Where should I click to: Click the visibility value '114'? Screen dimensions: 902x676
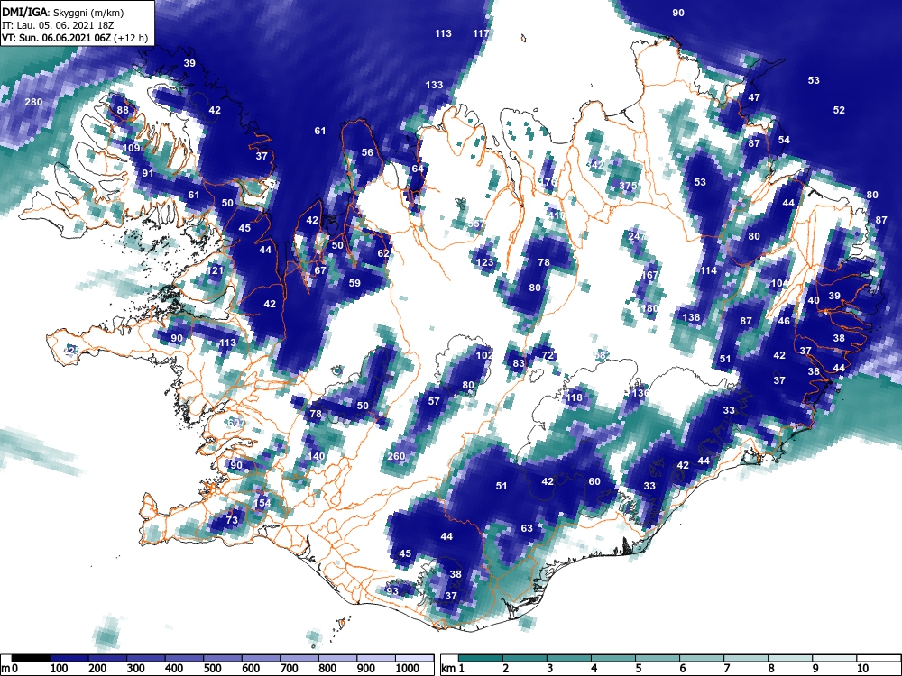point(708,270)
